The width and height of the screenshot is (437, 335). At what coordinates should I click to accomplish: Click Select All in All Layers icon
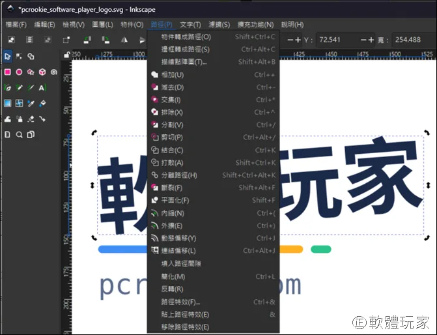tap(29, 40)
